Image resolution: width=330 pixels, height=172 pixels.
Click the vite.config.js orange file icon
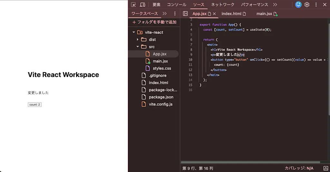[144, 104]
